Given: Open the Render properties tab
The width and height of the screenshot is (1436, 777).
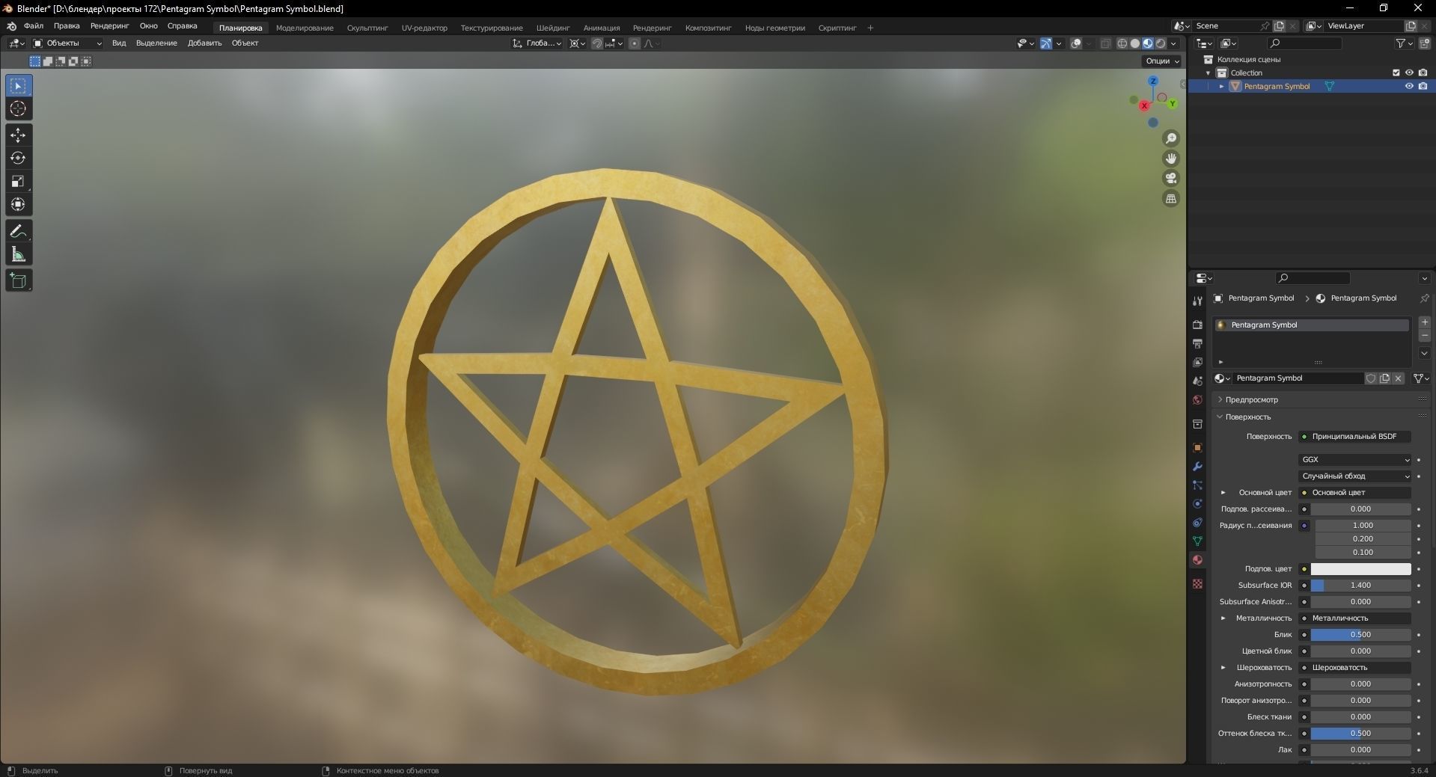Looking at the screenshot, I should (1197, 325).
